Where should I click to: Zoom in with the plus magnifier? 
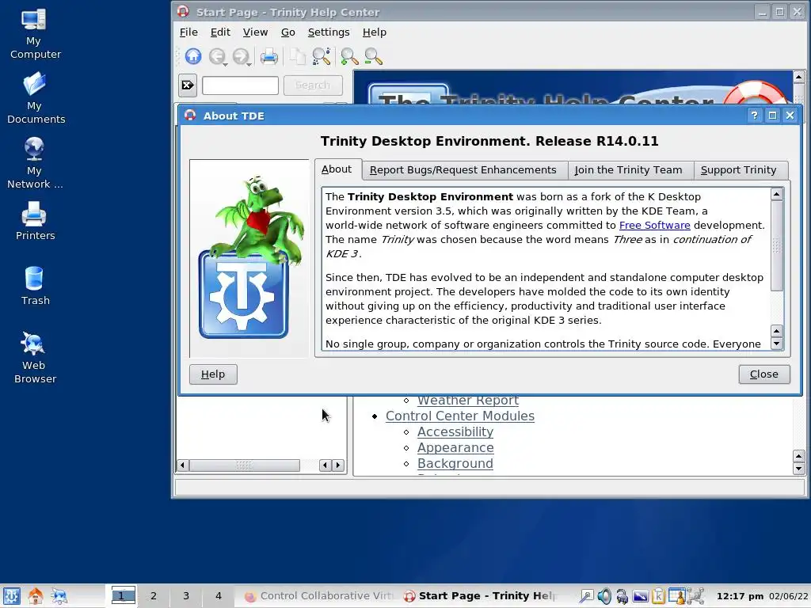coord(349,56)
